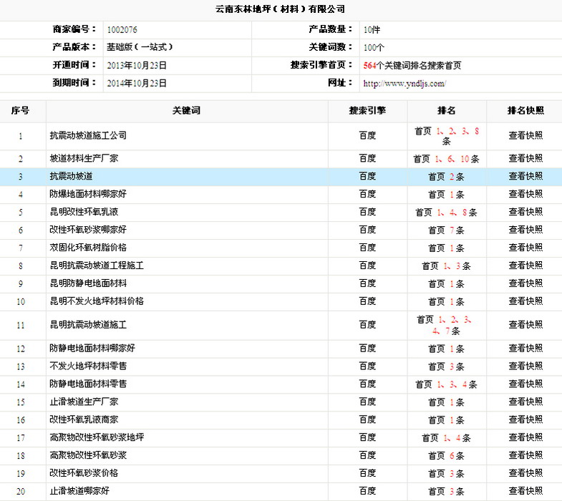Open 查看快照 for 昆明不发火地坪材料价格
This screenshot has height=501, width=562.
point(525,301)
